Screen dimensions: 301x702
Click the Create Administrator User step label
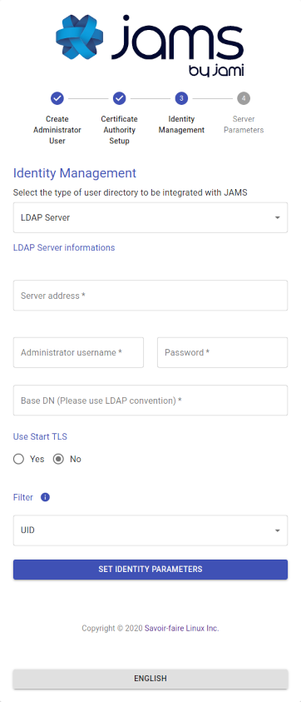57,130
